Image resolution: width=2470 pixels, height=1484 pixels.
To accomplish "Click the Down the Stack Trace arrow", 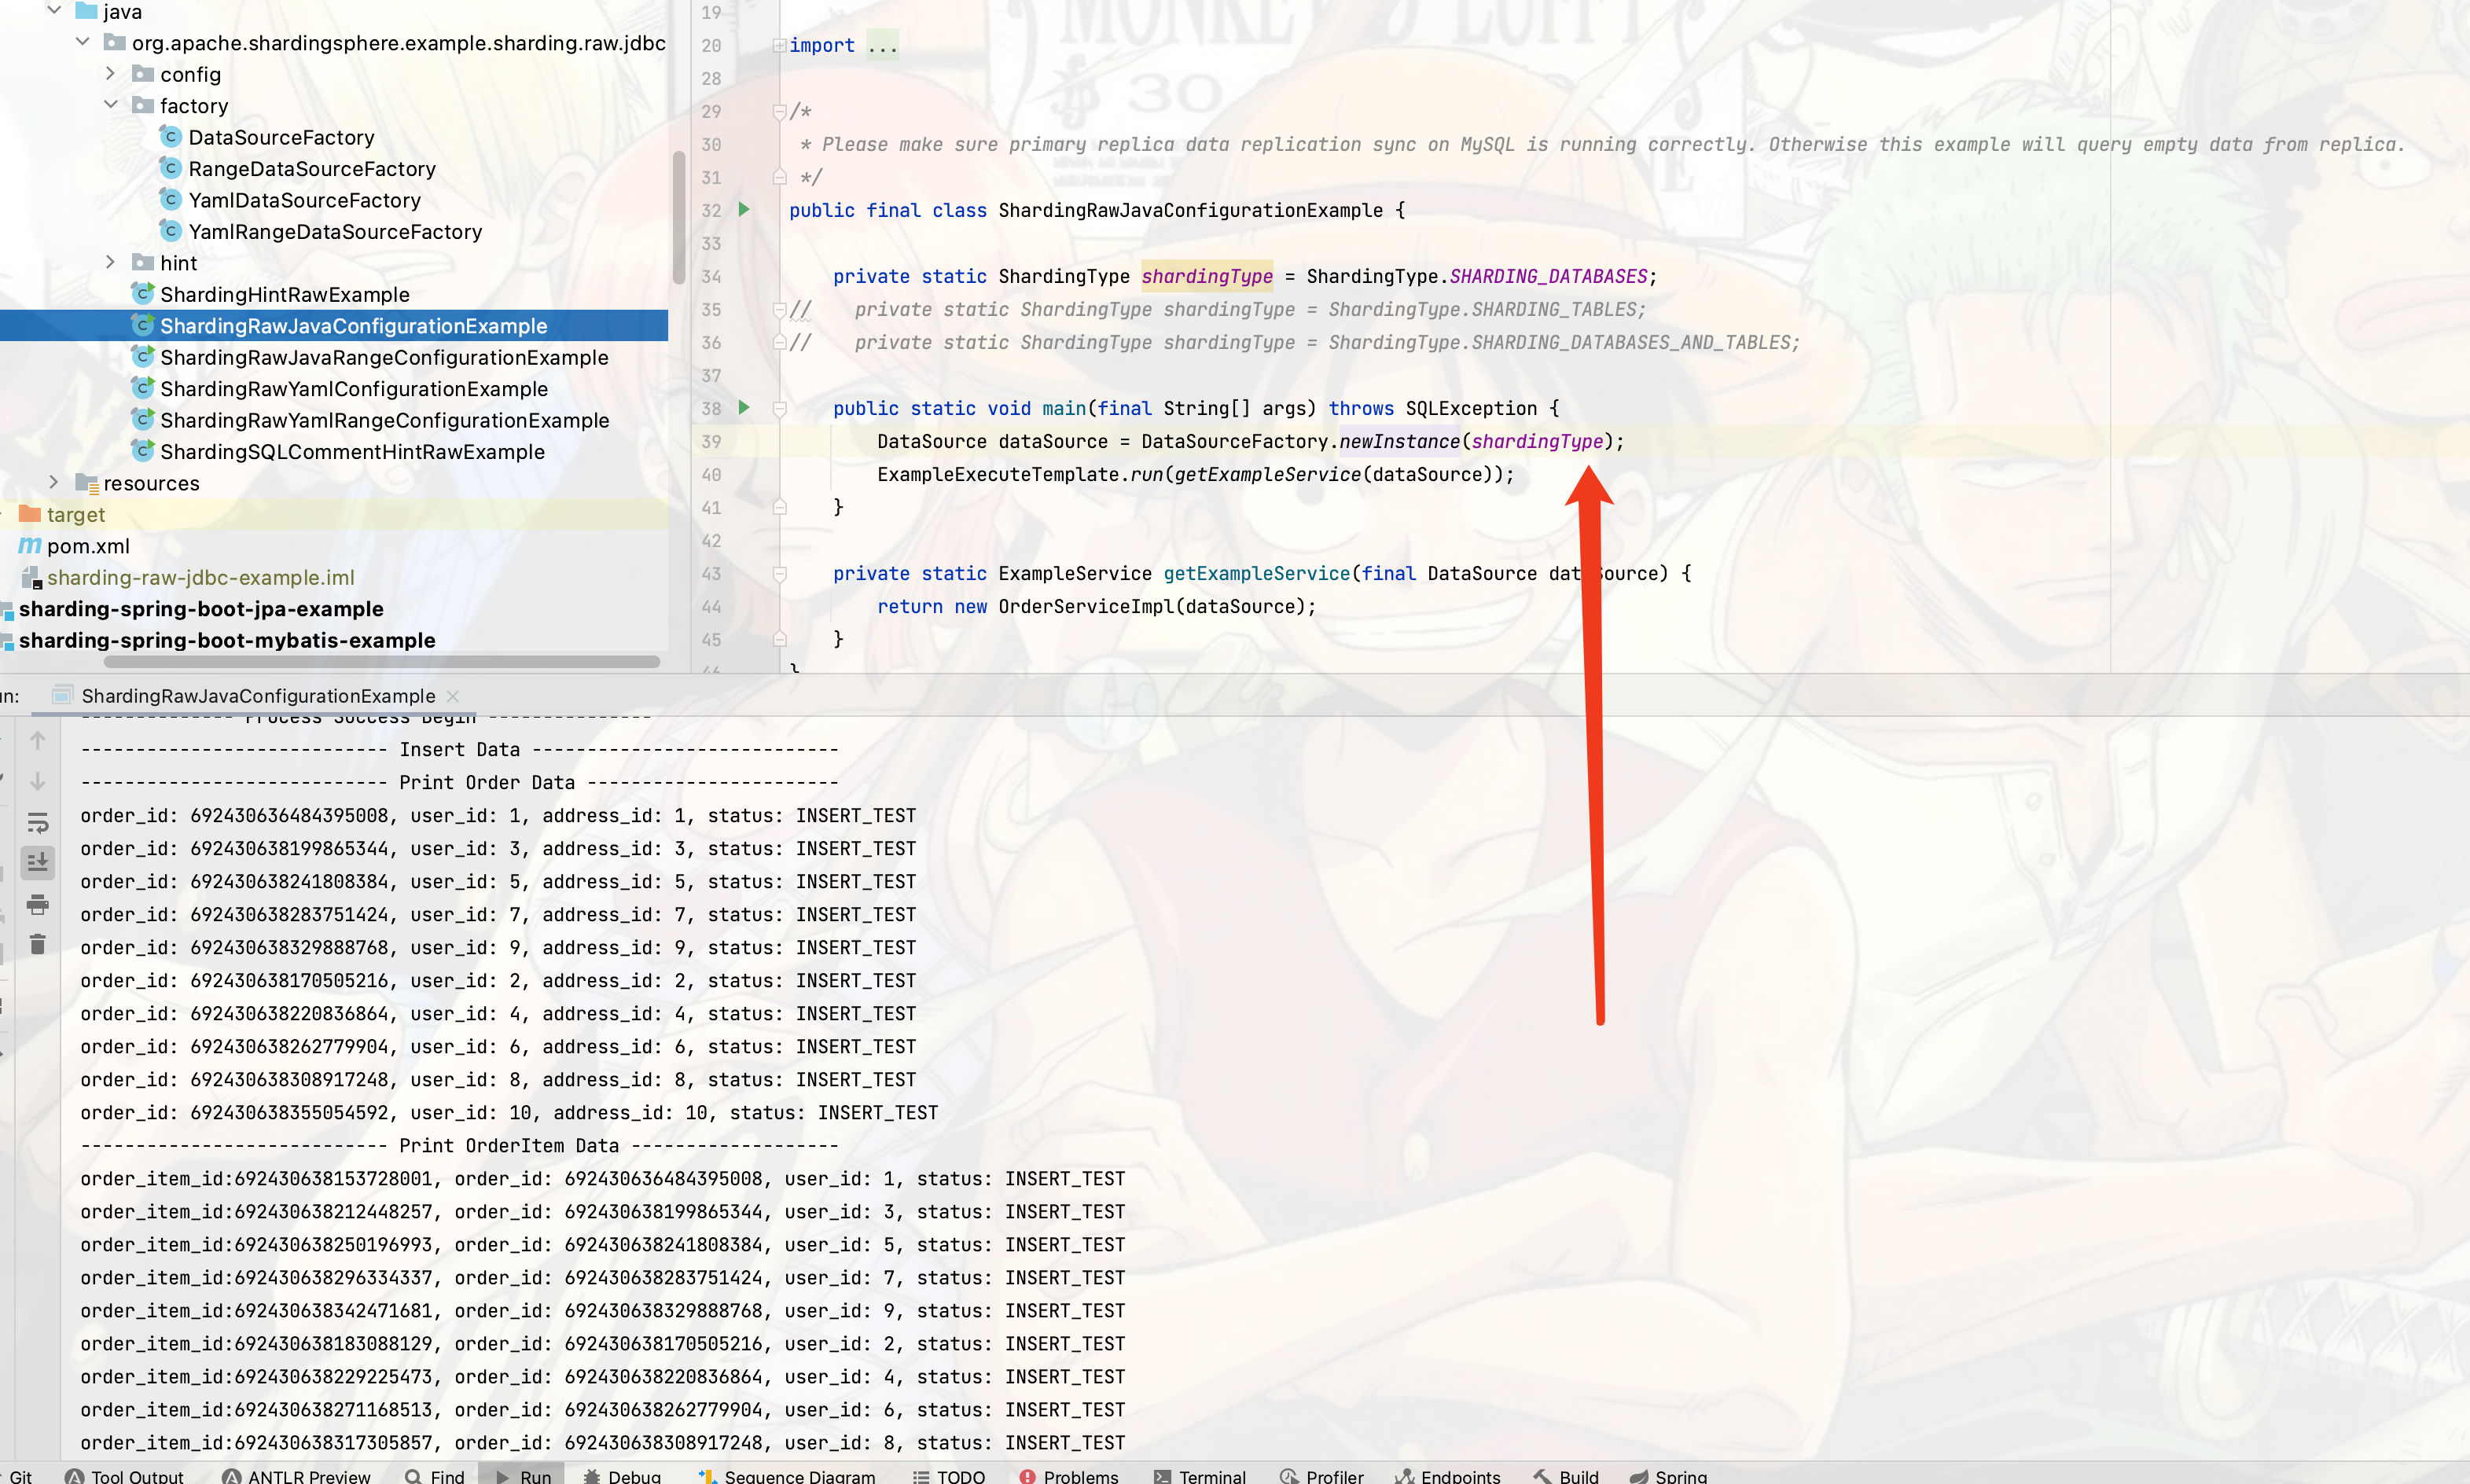I will [x=38, y=781].
